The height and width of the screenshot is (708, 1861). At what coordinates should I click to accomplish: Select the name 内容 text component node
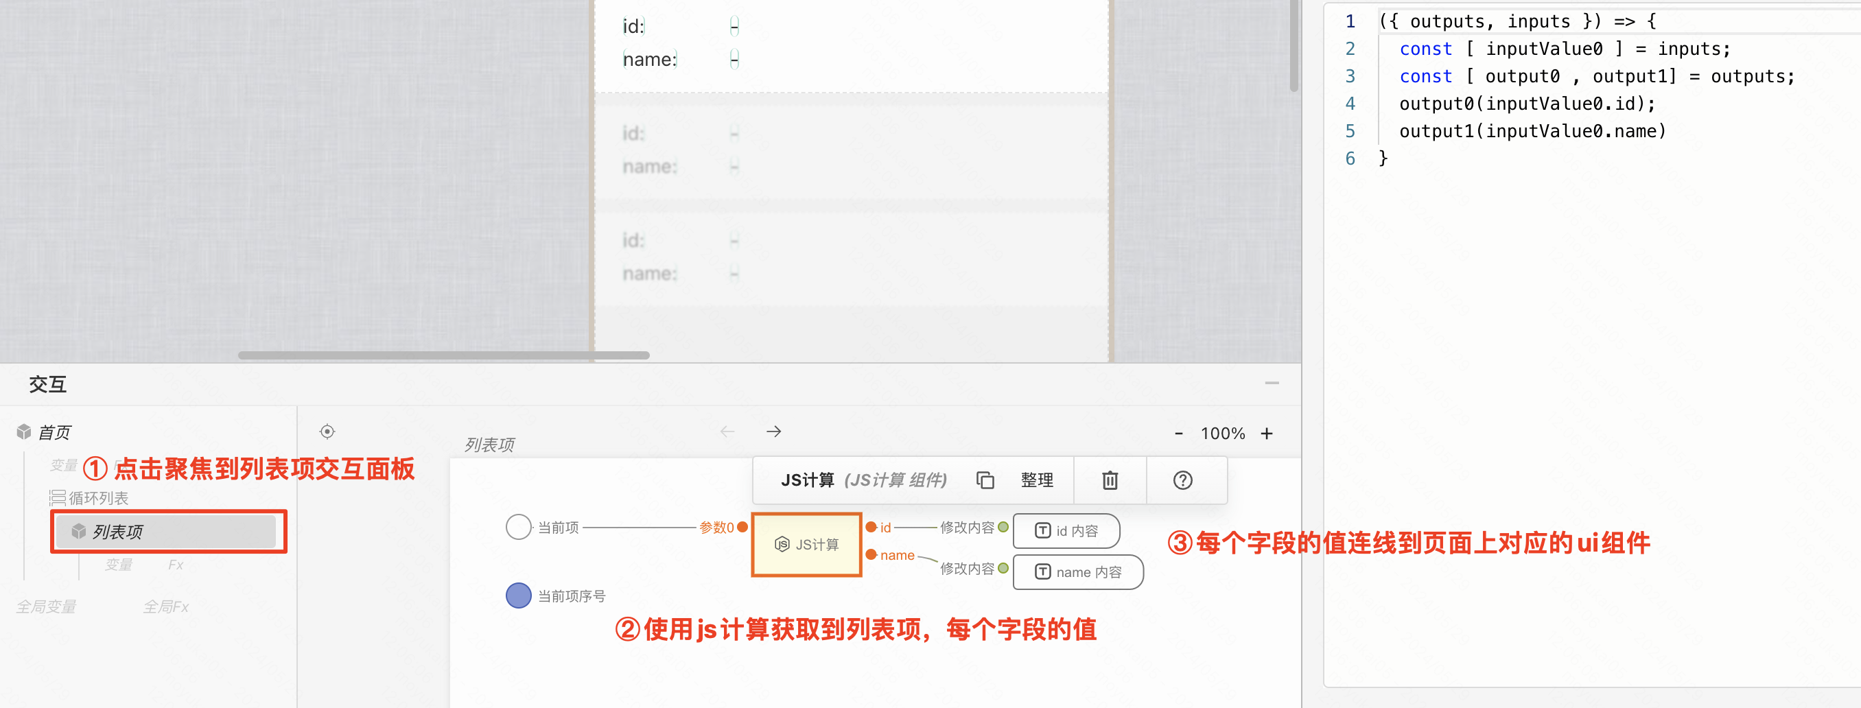coord(1078,572)
